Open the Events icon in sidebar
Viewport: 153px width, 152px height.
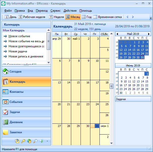point(6,102)
